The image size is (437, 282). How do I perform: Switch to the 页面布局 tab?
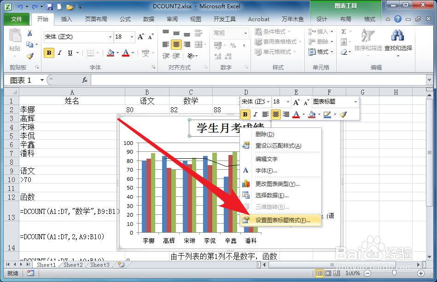pyautogui.click(x=96, y=19)
